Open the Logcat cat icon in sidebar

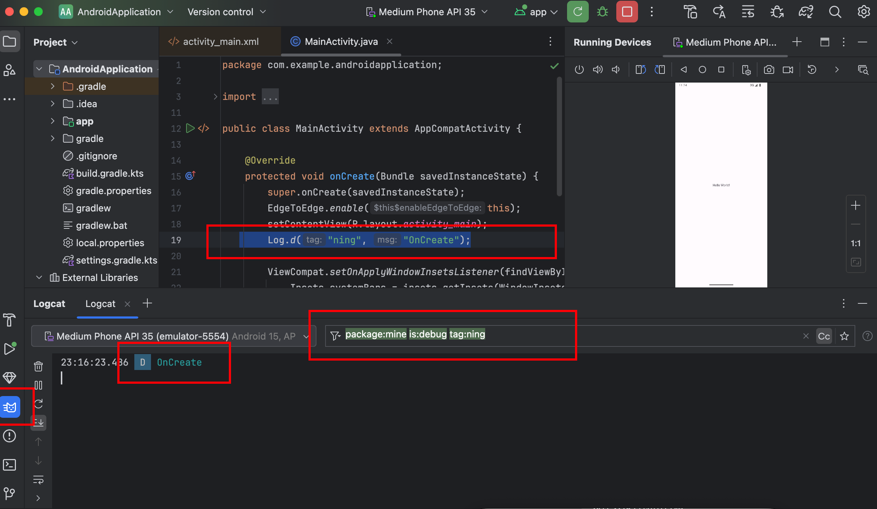(x=10, y=407)
